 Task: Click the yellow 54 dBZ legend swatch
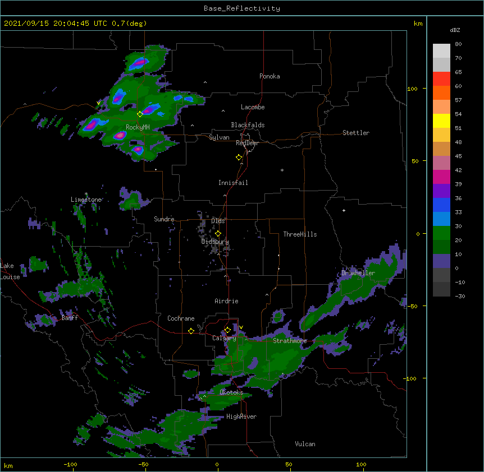441,121
